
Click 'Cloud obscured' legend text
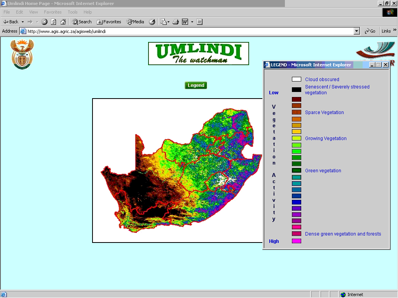pos(322,79)
